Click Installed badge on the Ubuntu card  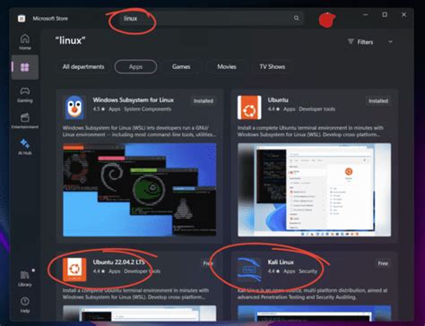click(378, 101)
